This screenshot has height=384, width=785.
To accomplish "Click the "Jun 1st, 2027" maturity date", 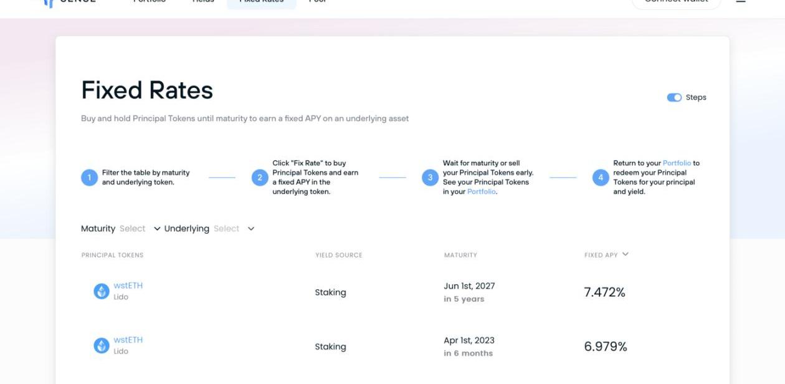I will click(469, 286).
